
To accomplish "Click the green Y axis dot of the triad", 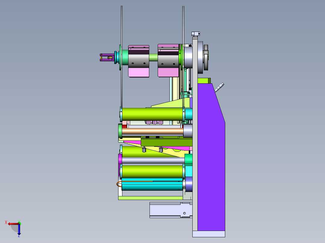I will (19, 223).
